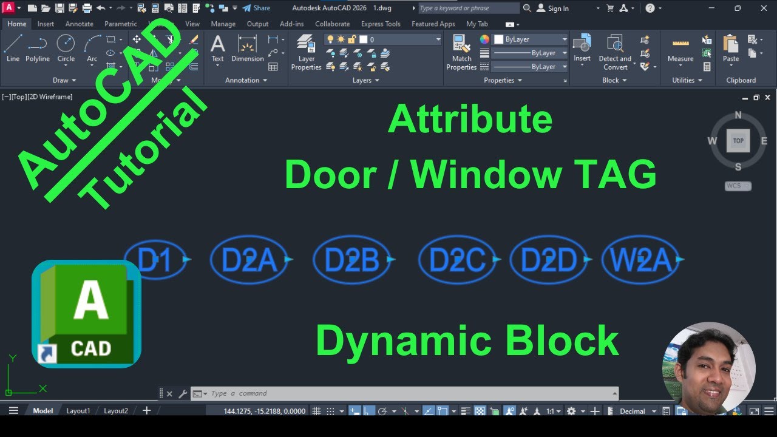
Task: Open the Output ribbon tab
Action: pos(257,24)
